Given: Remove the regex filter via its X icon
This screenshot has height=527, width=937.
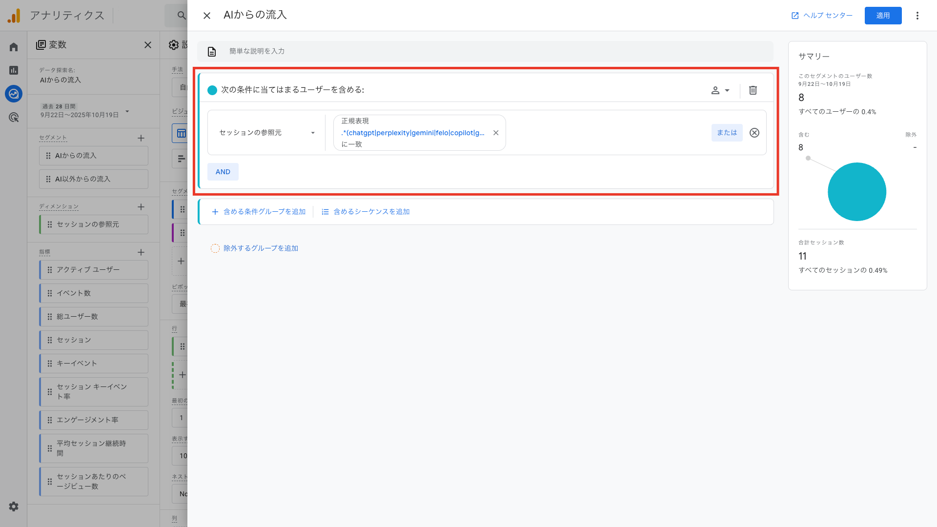Looking at the screenshot, I should tap(496, 132).
